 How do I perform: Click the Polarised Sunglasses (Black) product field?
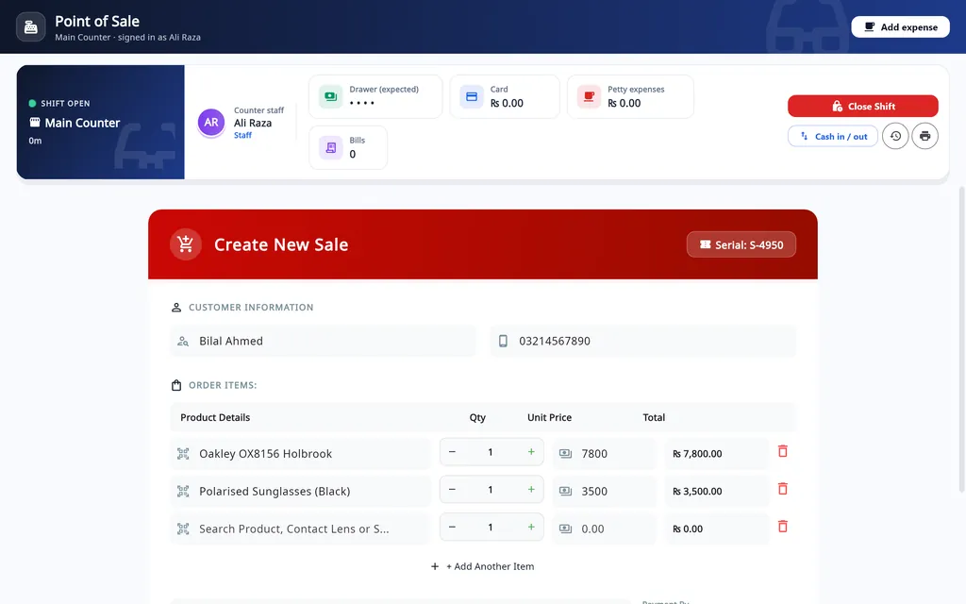(x=301, y=491)
